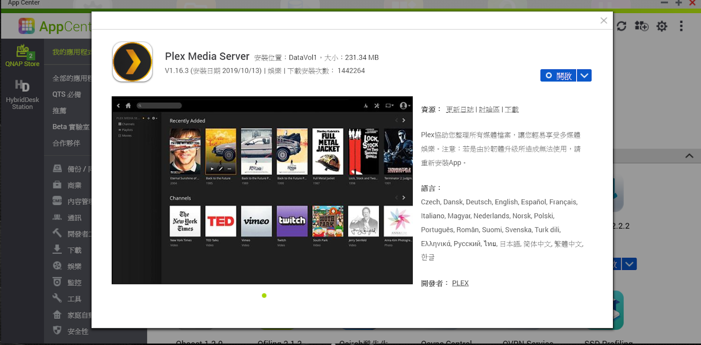Open the 合作夥伴 category
This screenshot has height=345, width=701.
tap(67, 143)
